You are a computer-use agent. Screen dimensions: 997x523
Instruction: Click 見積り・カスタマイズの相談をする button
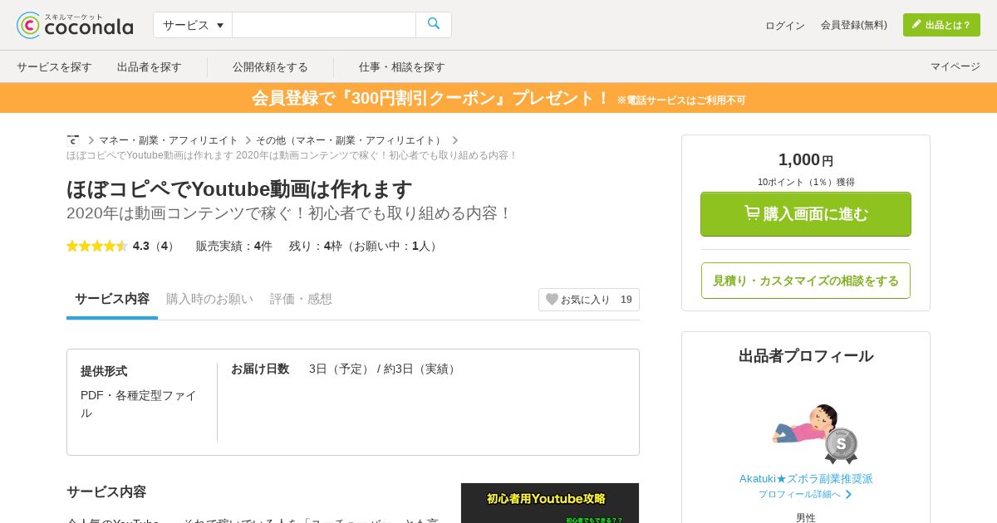point(806,281)
